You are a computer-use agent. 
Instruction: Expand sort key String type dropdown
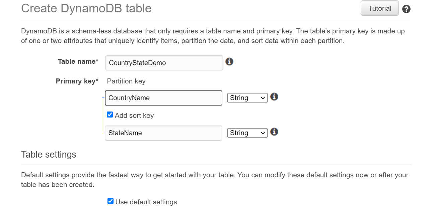[247, 133]
